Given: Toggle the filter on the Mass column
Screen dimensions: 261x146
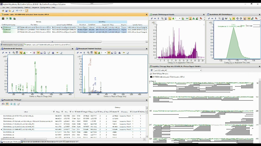Looking at the screenshot, I should coord(61,112).
